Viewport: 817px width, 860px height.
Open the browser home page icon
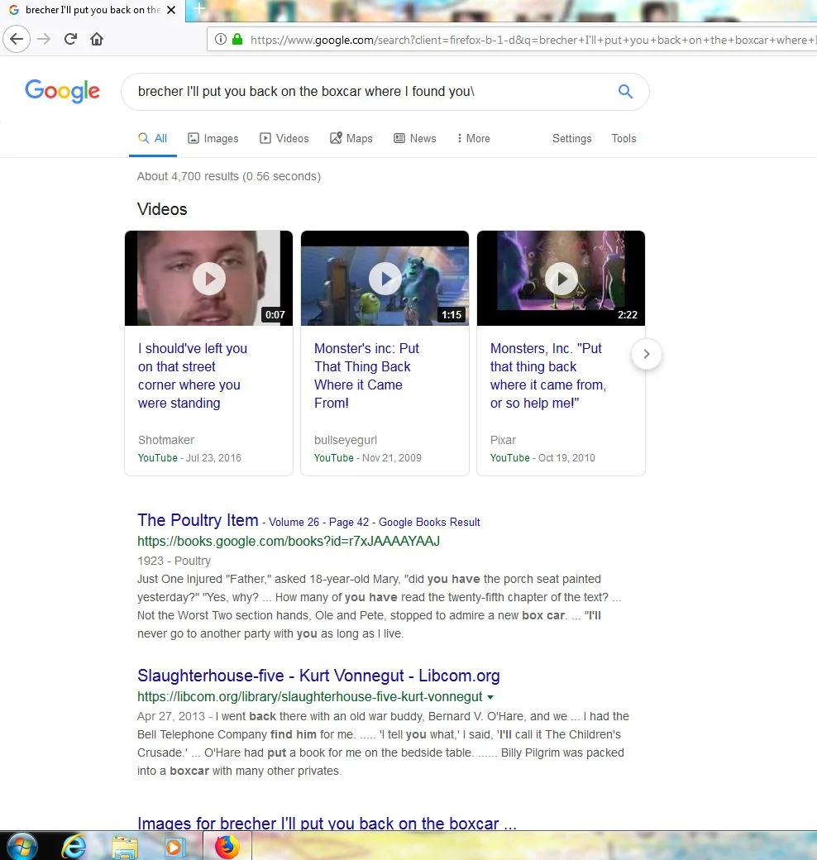coord(97,39)
